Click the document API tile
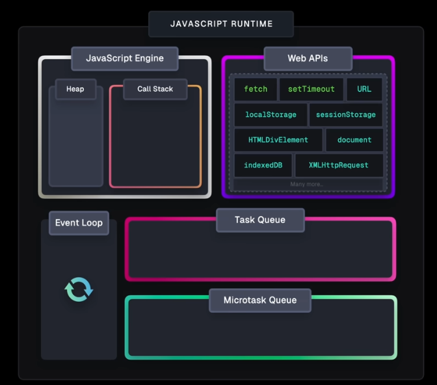The image size is (437, 385). click(354, 140)
